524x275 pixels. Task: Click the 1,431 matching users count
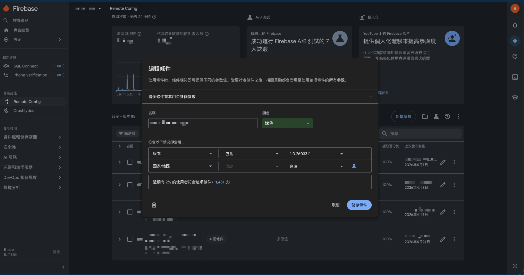coord(220,182)
